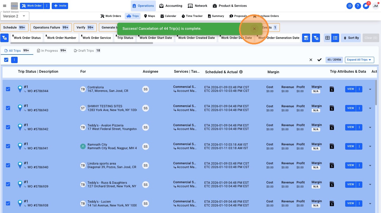Open the chat messages icon with badge
381x213 pixels.
pyautogui.click(x=366, y=6)
